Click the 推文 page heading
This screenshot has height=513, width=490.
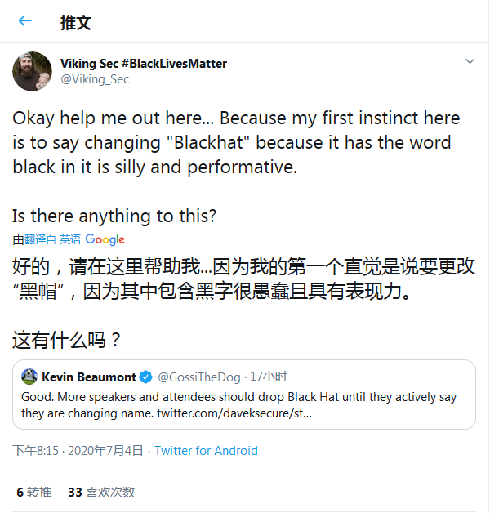pyautogui.click(x=76, y=22)
